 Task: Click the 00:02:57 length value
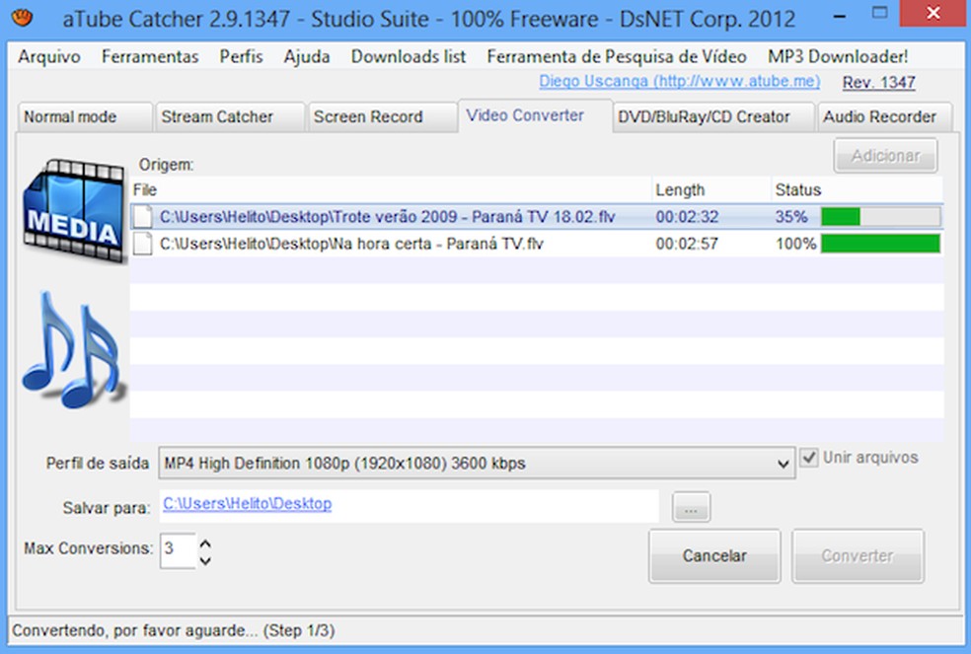(687, 244)
